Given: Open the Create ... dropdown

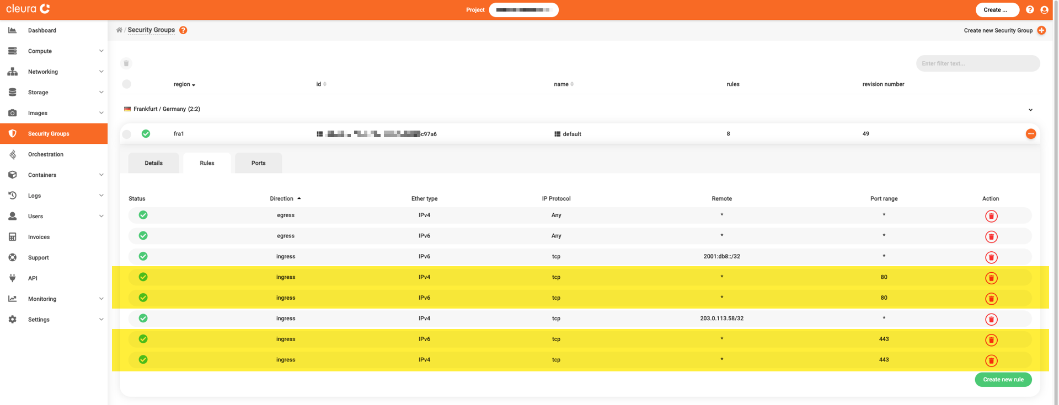Looking at the screenshot, I should click(x=997, y=10).
